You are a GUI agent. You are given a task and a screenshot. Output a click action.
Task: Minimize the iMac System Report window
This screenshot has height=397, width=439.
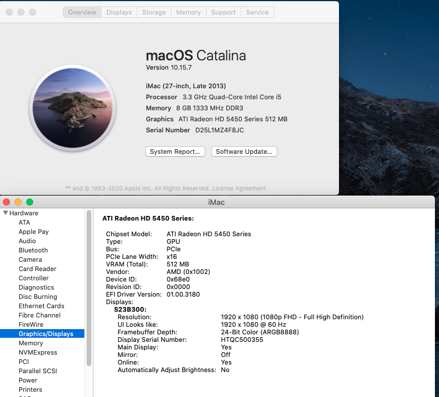(x=18, y=202)
